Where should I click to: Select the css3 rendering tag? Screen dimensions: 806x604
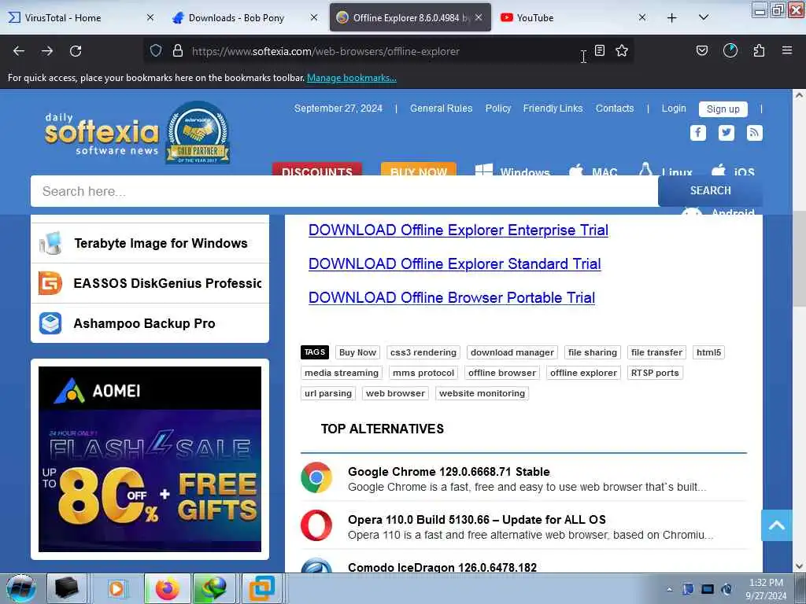(x=423, y=352)
